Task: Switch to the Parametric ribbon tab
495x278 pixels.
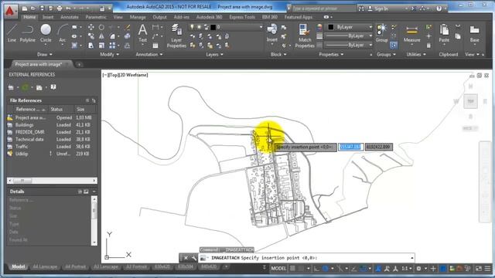Action: 96,17
